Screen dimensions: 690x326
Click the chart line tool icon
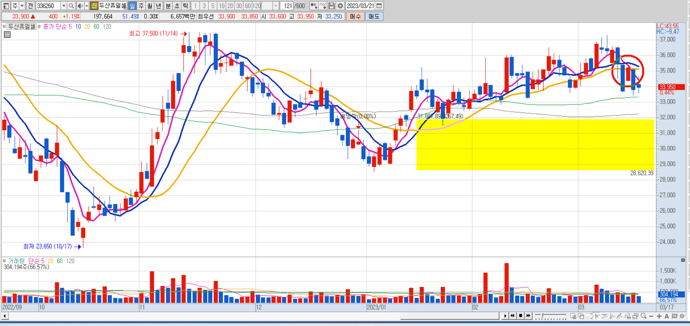pyautogui.click(x=323, y=6)
